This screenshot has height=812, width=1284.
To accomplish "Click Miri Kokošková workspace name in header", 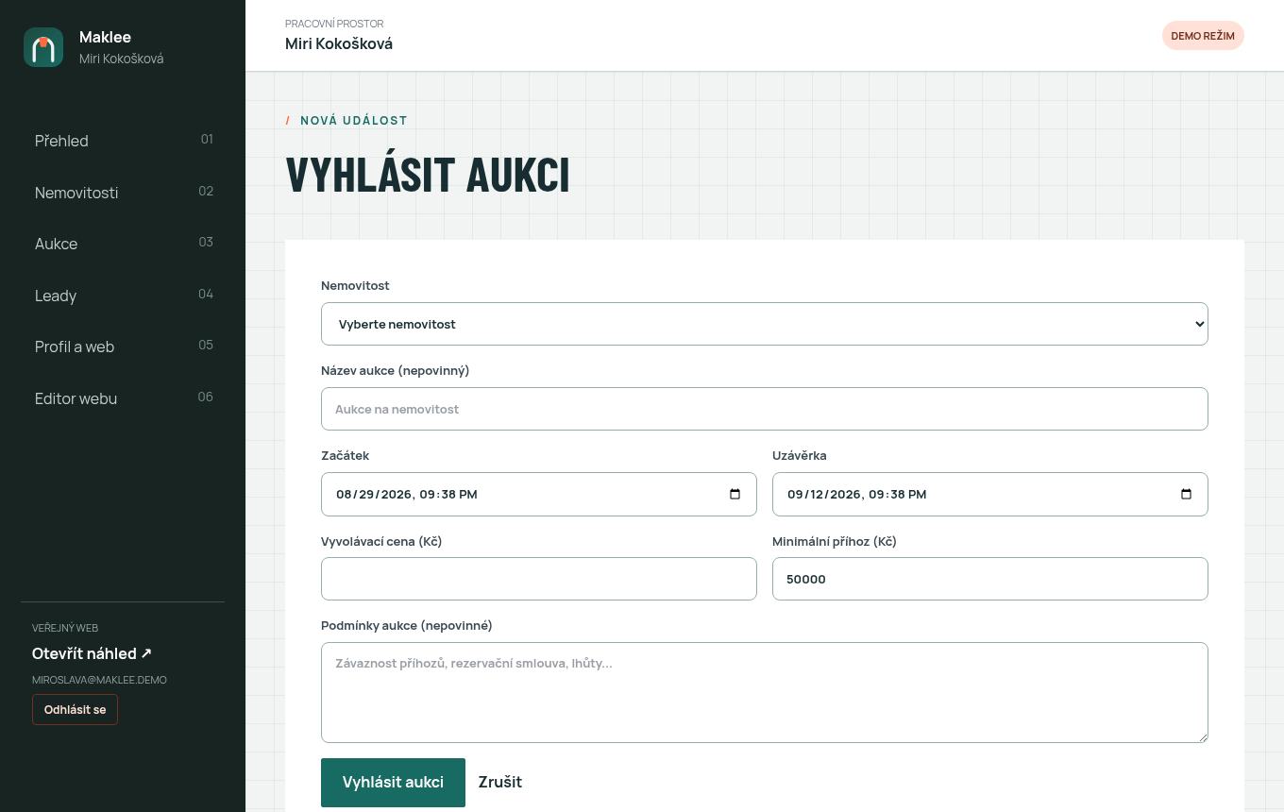I will 339,43.
